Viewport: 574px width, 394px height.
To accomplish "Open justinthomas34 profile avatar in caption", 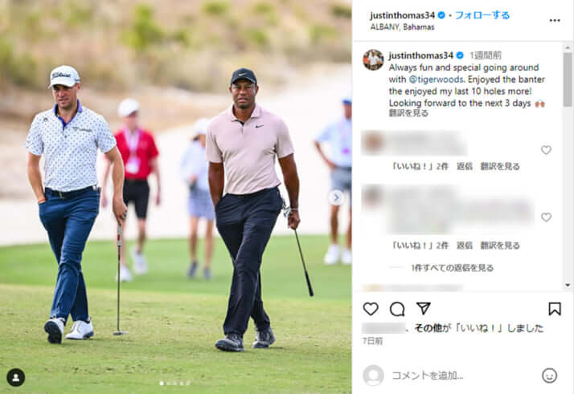I will pos(373,59).
